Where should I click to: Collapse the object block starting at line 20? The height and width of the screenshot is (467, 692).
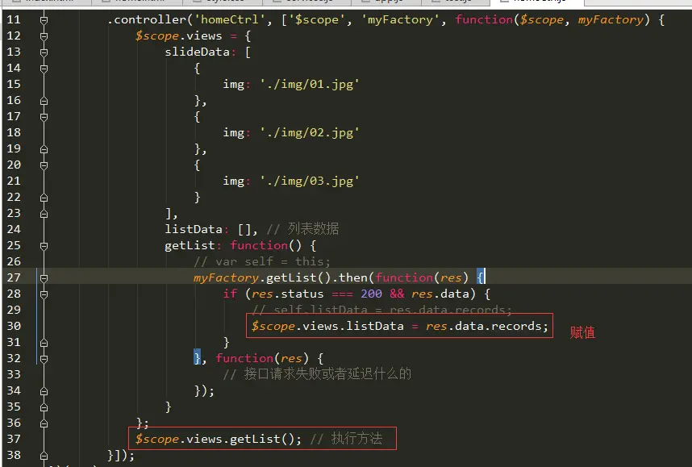(x=44, y=165)
